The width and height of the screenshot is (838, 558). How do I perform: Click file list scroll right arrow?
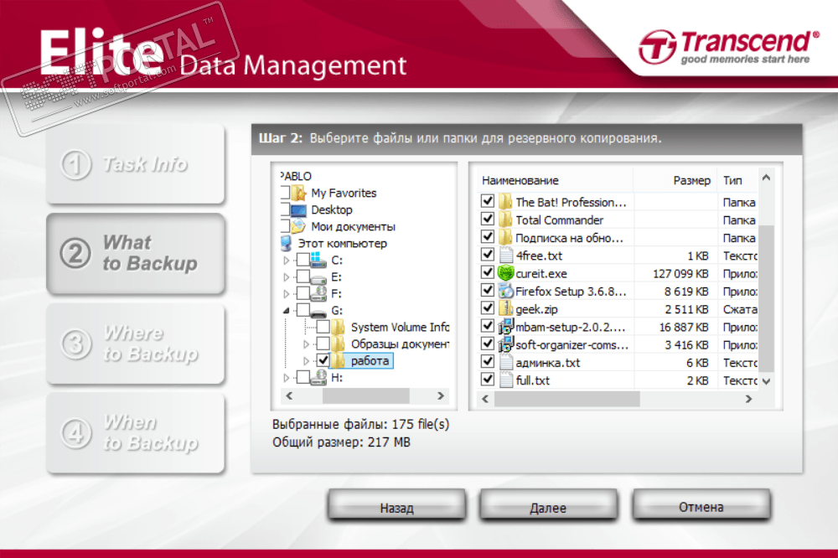[748, 399]
